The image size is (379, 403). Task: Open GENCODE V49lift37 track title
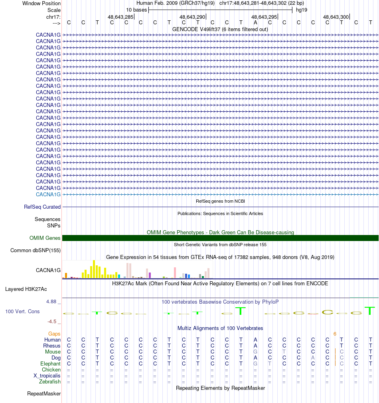coord(220,29)
